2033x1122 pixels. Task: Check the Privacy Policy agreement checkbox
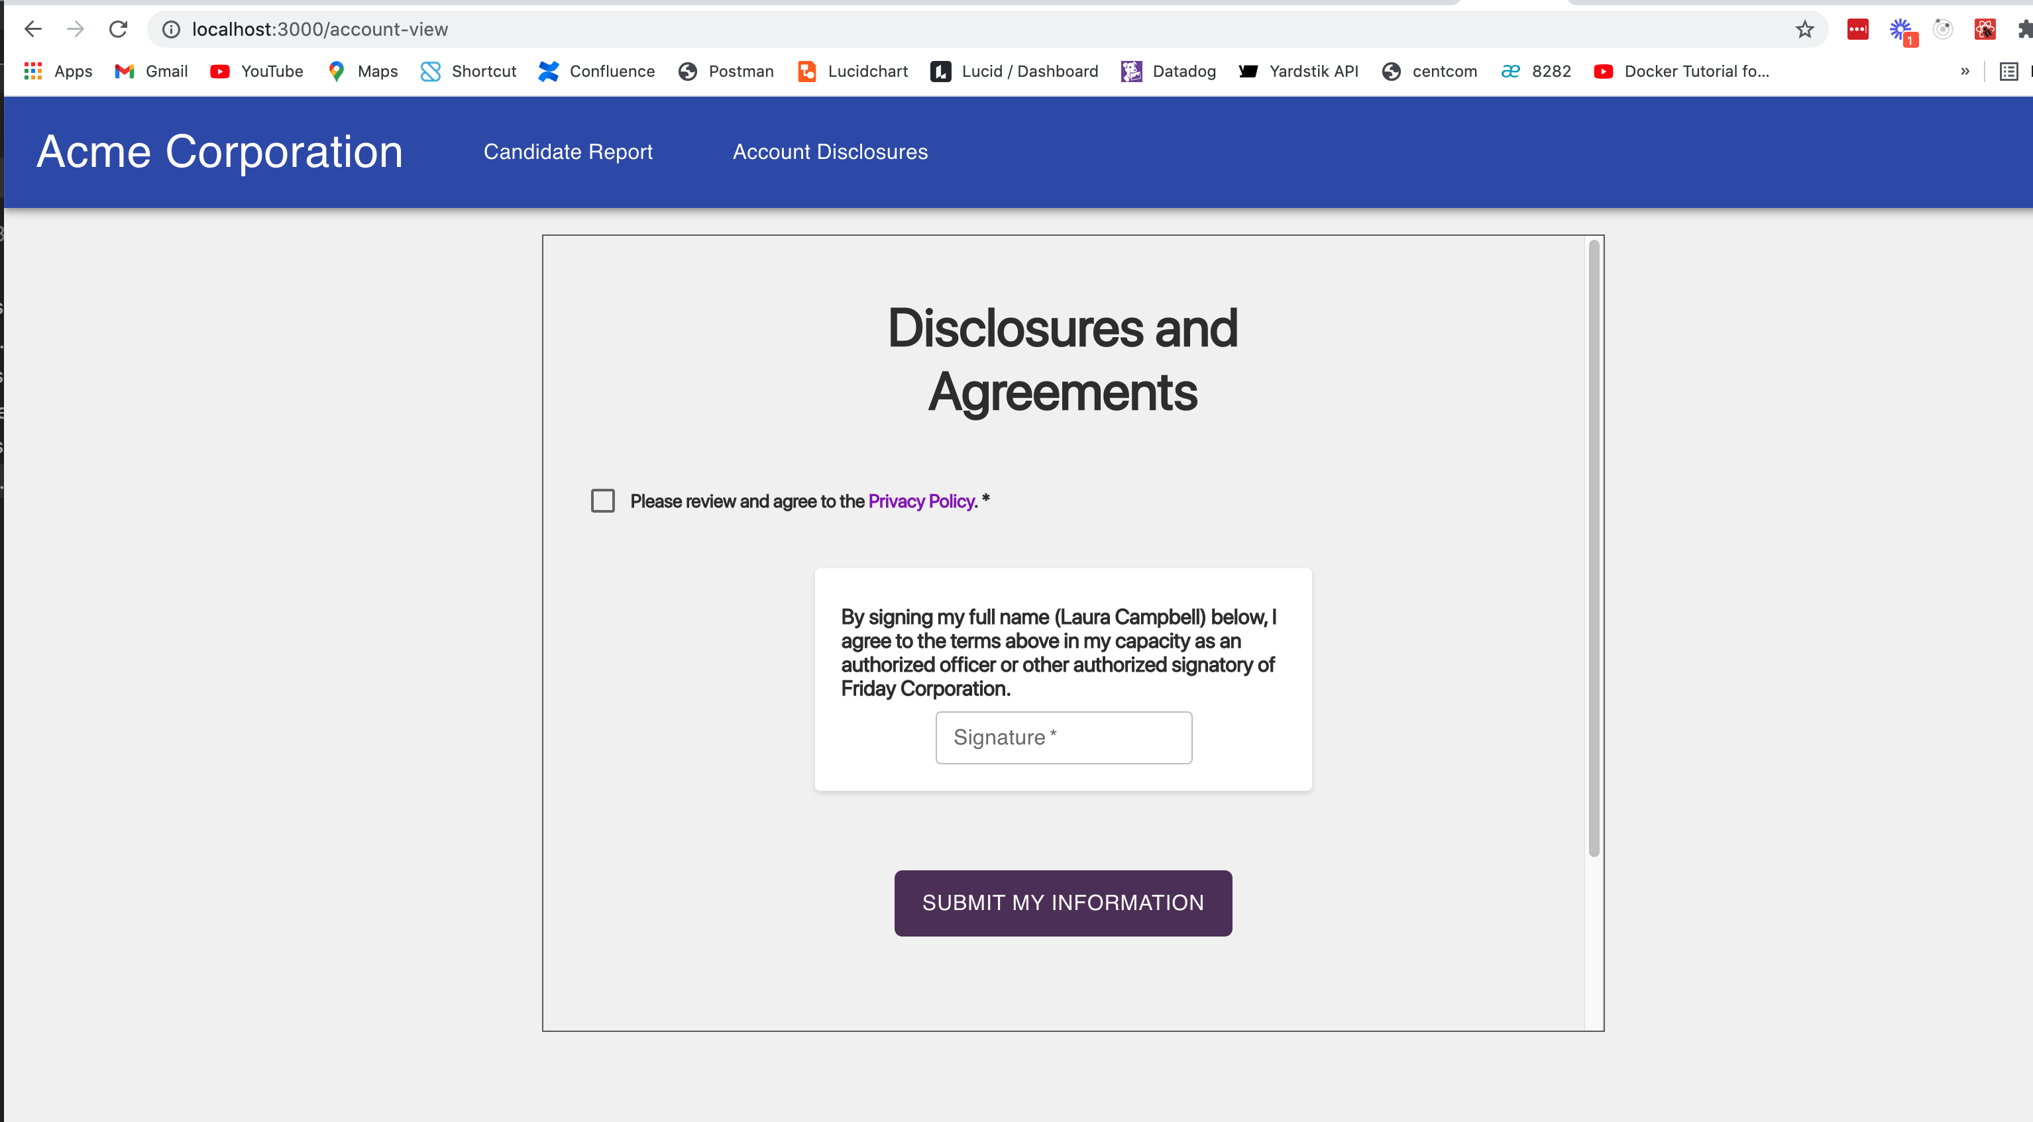point(603,501)
